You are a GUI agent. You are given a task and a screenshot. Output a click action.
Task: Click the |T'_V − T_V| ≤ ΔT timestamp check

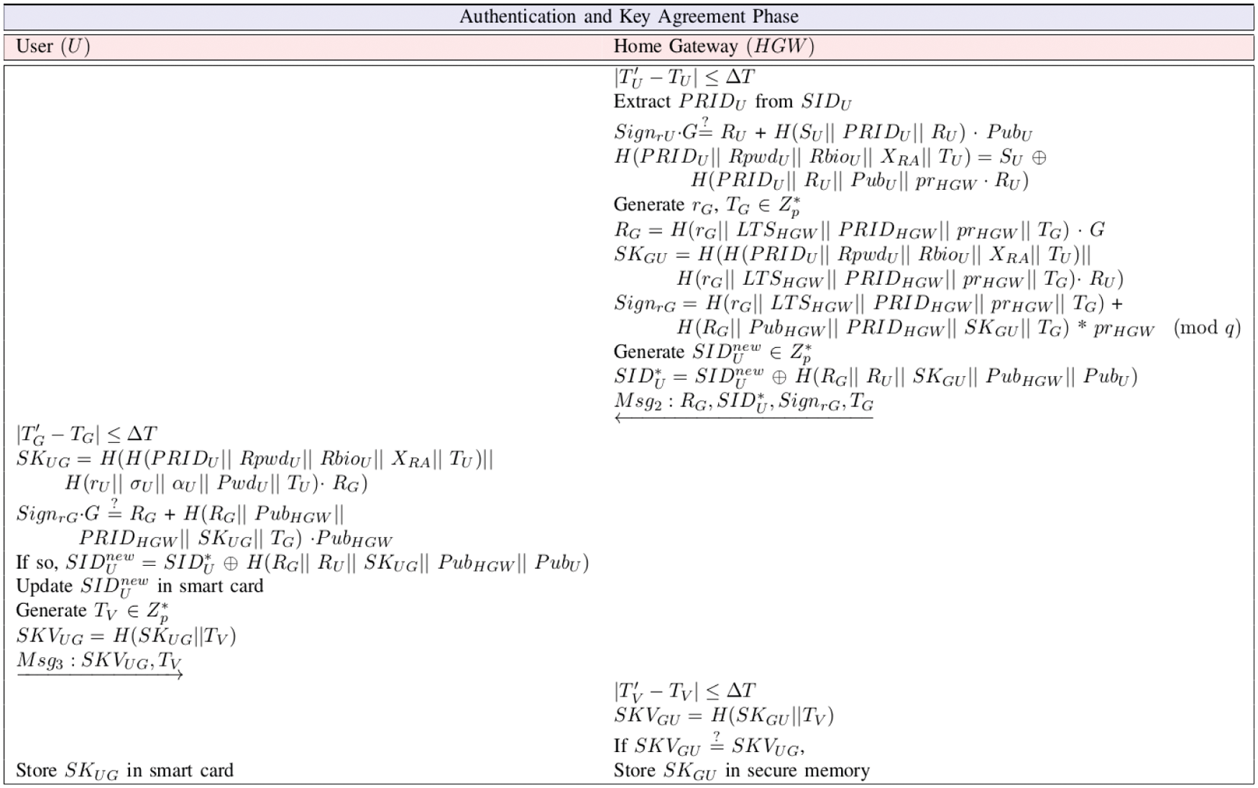pos(684,691)
